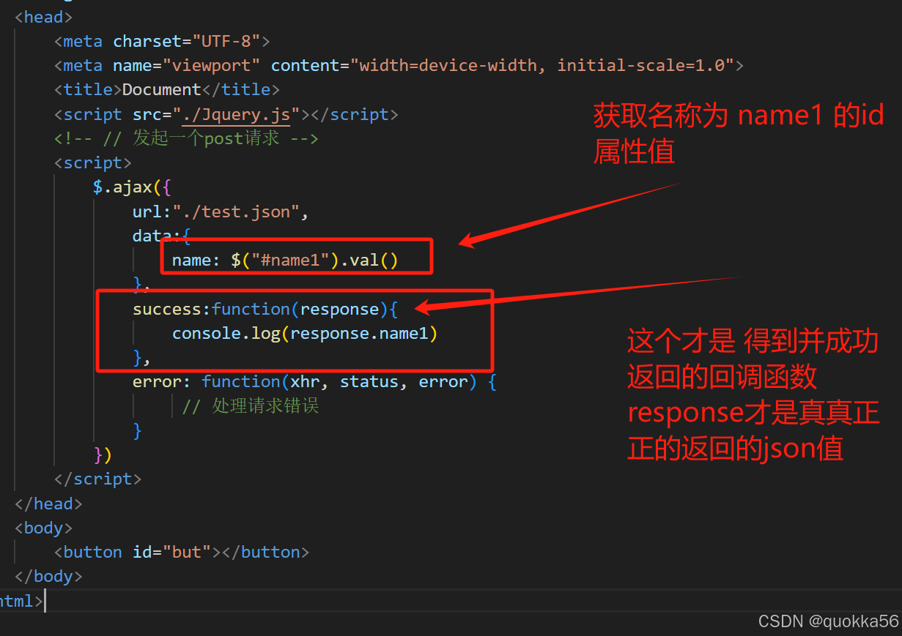This screenshot has width=902, height=636.
Task: Click the "width=device-width, initial-scale=1.0" content value
Action: 541,65
